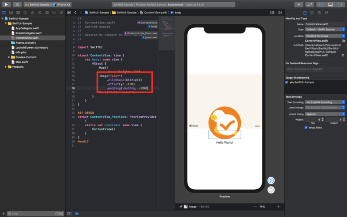The image size is (347, 217).
Task: Add an editor on the right
Action: [280, 13]
